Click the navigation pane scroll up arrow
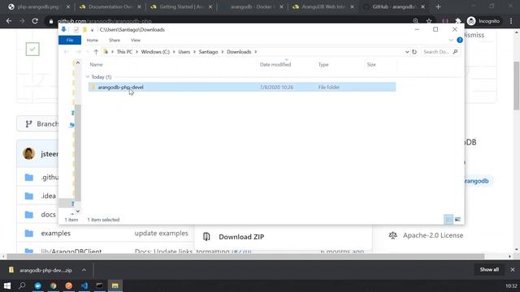 click(78, 62)
